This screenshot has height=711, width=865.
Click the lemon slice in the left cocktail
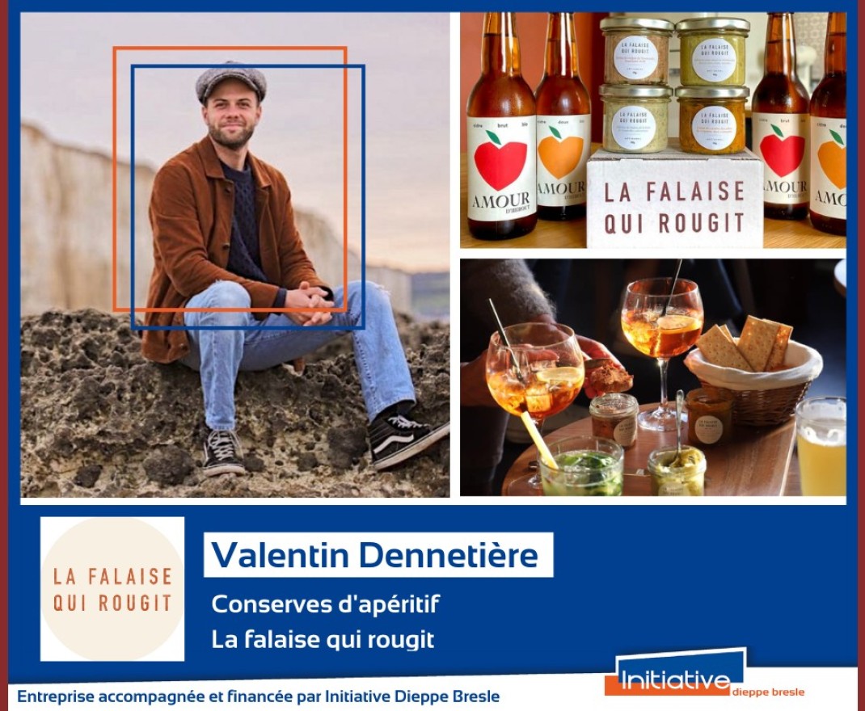559,376
